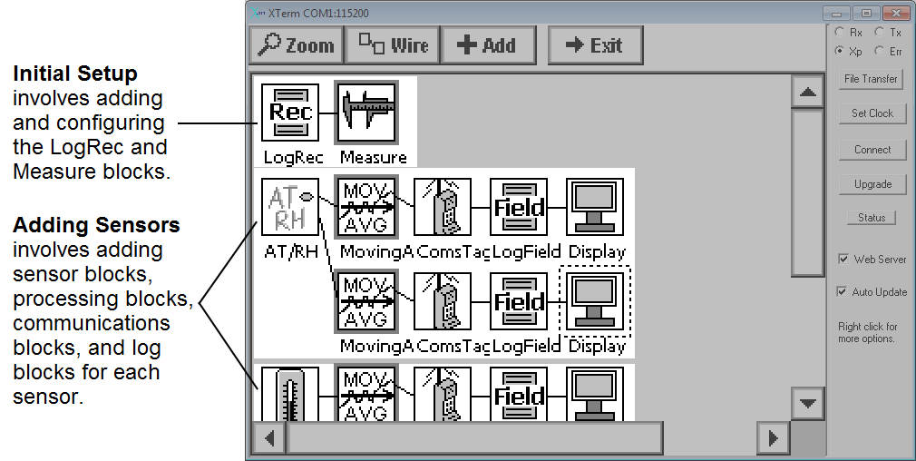Click the File Transfer button
Viewport: 916px width, 461px height.
click(x=871, y=78)
